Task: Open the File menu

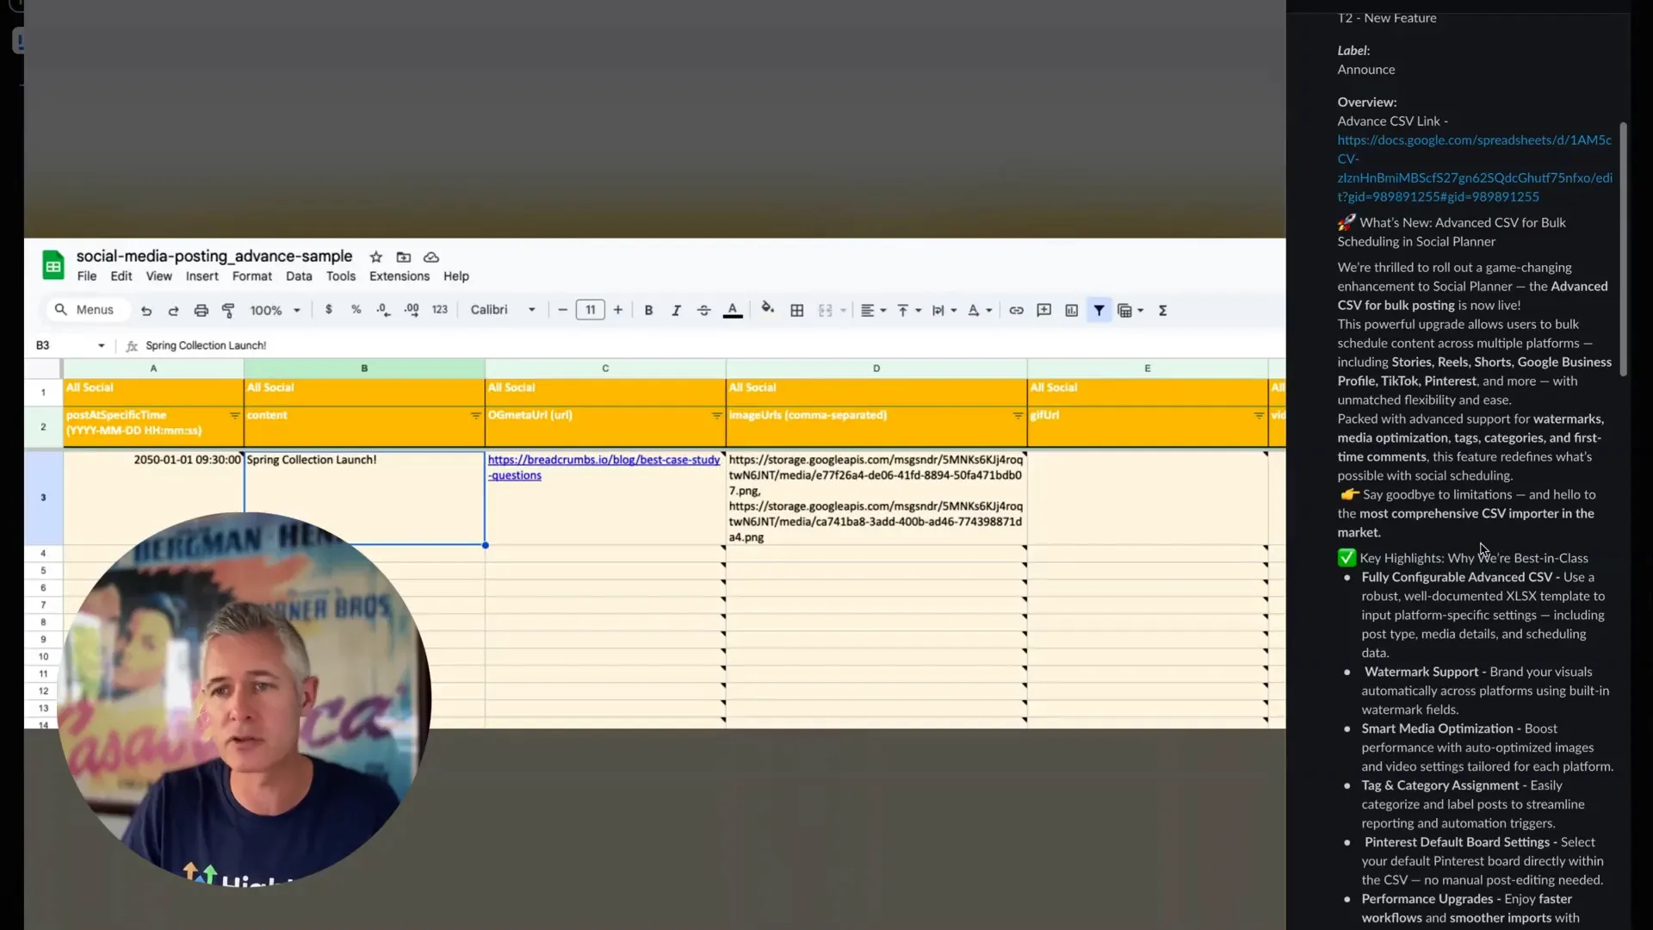Action: [87, 276]
